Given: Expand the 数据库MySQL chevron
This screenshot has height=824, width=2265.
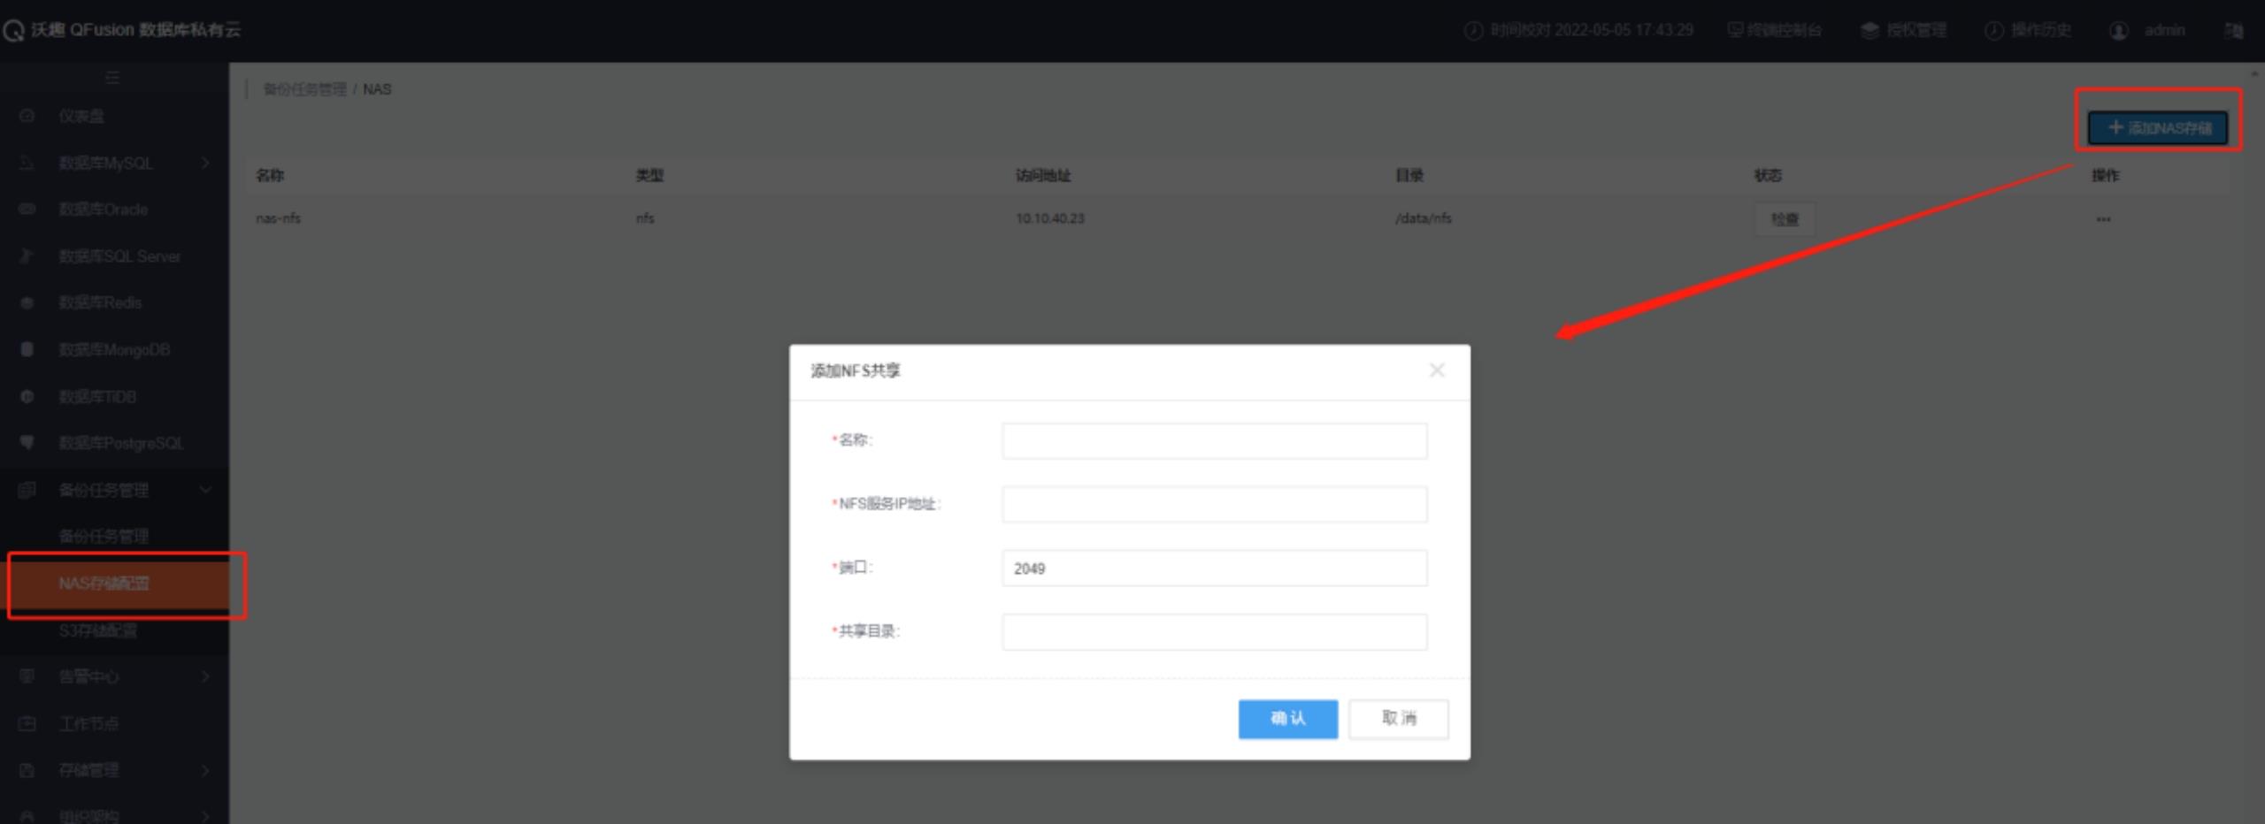Looking at the screenshot, I should coord(205,163).
